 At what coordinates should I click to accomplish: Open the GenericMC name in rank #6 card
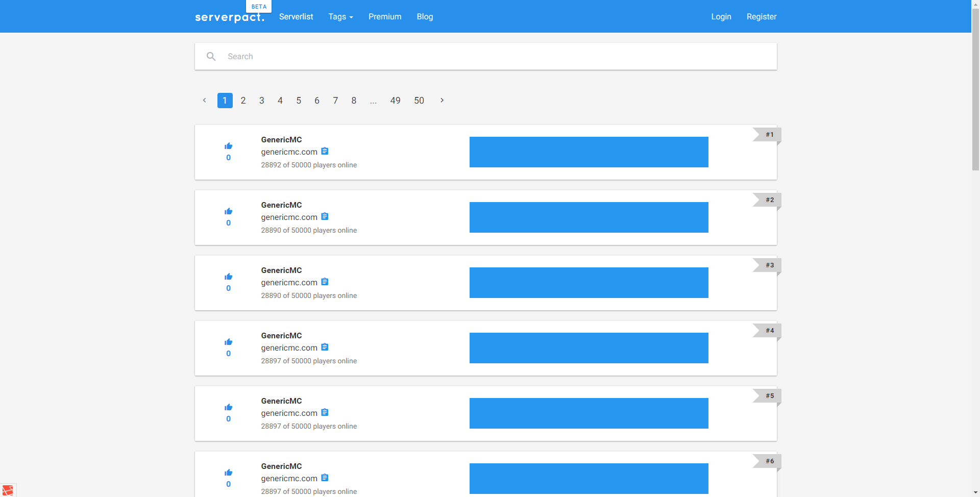tap(281, 466)
